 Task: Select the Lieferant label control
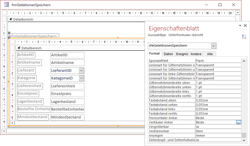click(x=26, y=70)
